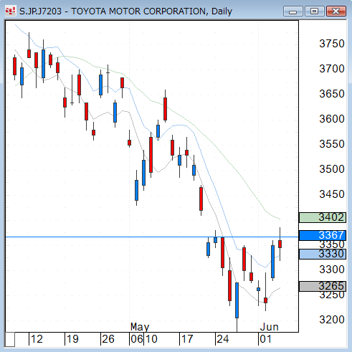This screenshot has height=352, width=352.
Task: Click the 3450 price axis label
Action: [x=332, y=194]
